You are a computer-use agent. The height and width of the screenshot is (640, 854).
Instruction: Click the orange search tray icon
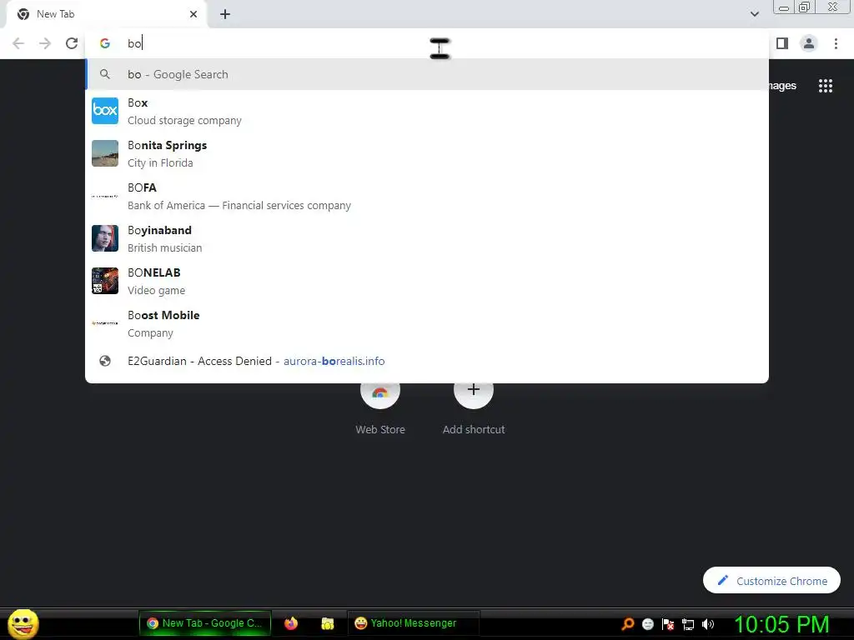(x=628, y=623)
